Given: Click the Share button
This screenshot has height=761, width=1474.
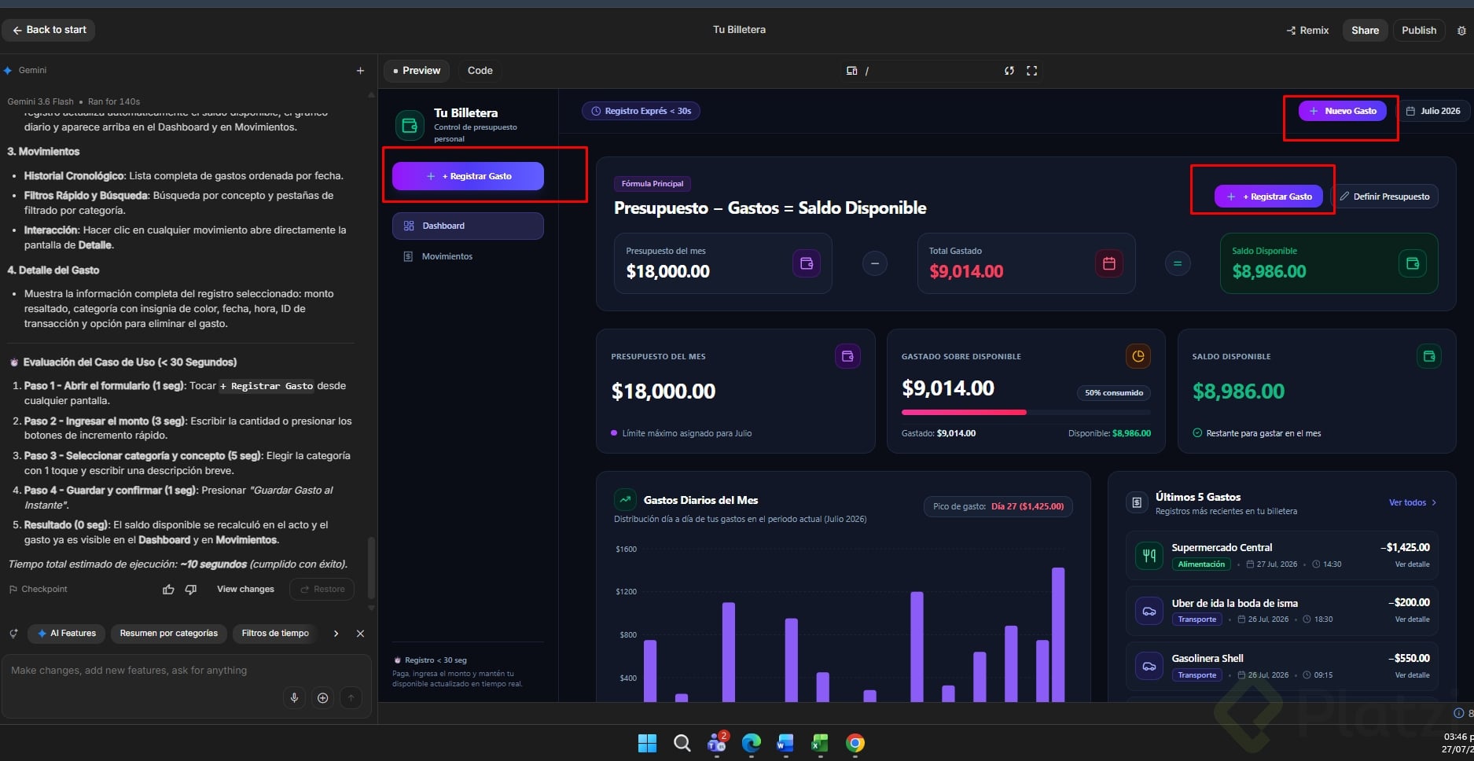Looking at the screenshot, I should pyautogui.click(x=1366, y=31).
